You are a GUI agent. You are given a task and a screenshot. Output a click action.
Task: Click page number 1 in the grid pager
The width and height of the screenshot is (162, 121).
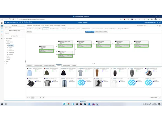(x=32, y=97)
